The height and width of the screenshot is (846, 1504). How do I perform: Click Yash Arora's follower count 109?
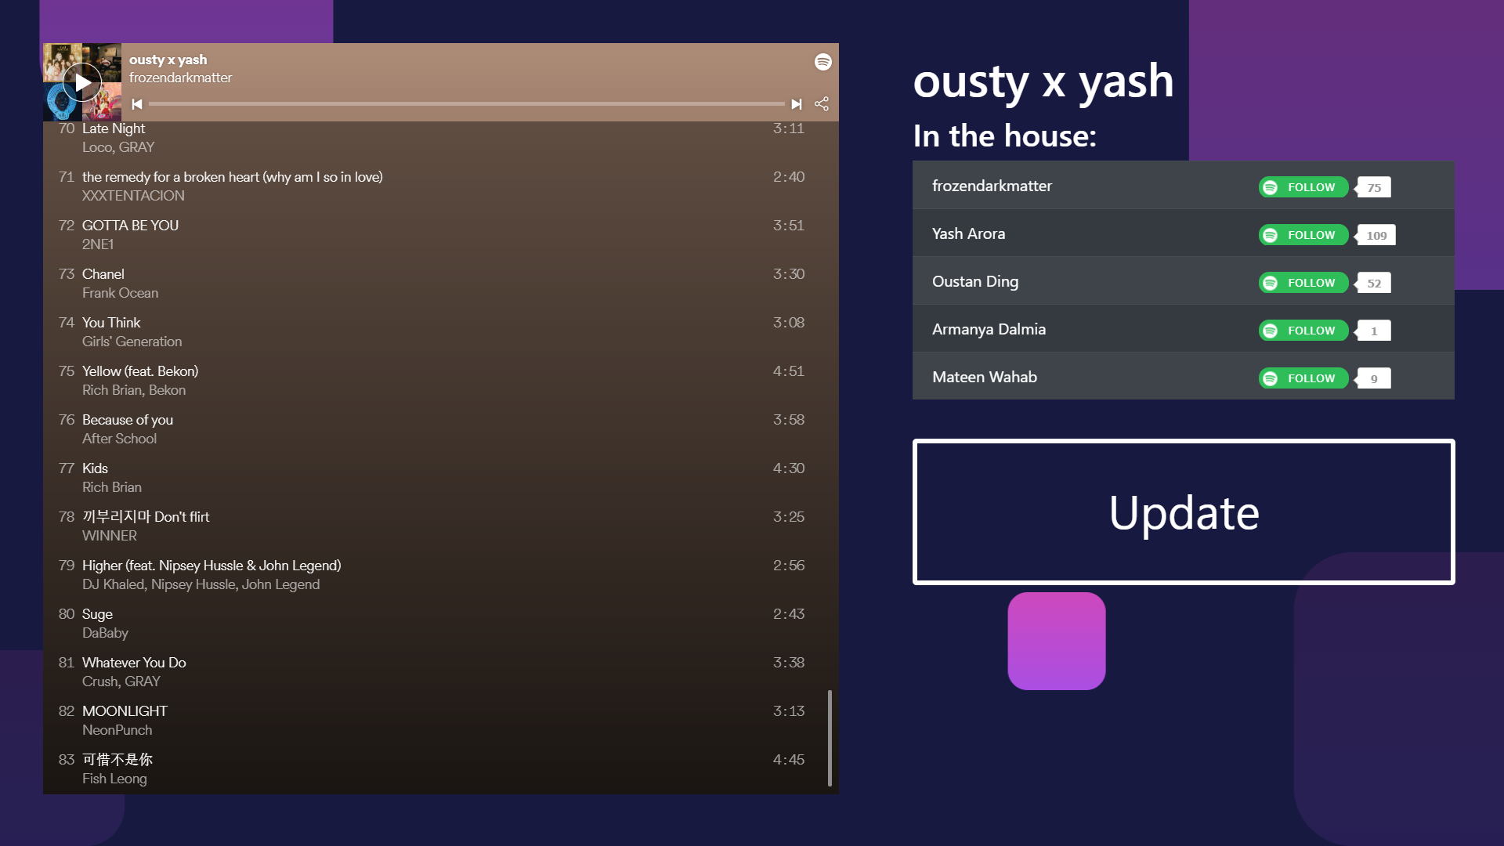(1376, 236)
